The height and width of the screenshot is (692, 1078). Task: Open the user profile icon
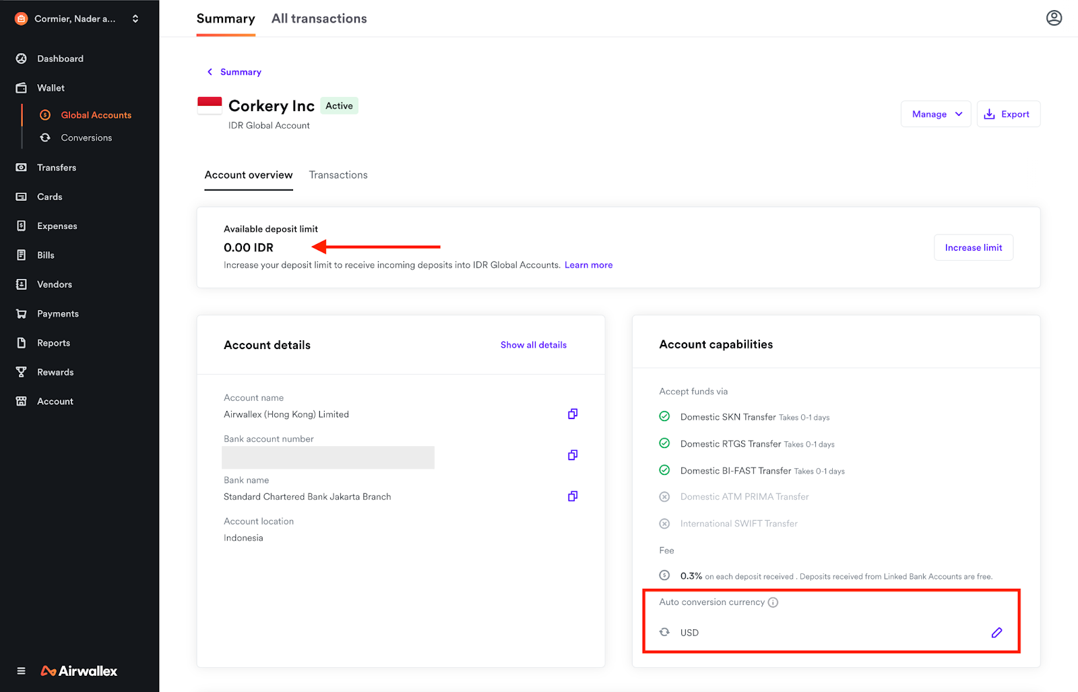click(x=1054, y=18)
